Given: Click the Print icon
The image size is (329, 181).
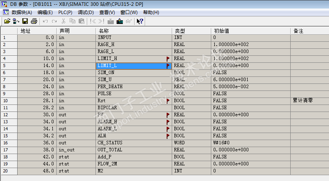Looking at the screenshot, I should tap(34, 21).
